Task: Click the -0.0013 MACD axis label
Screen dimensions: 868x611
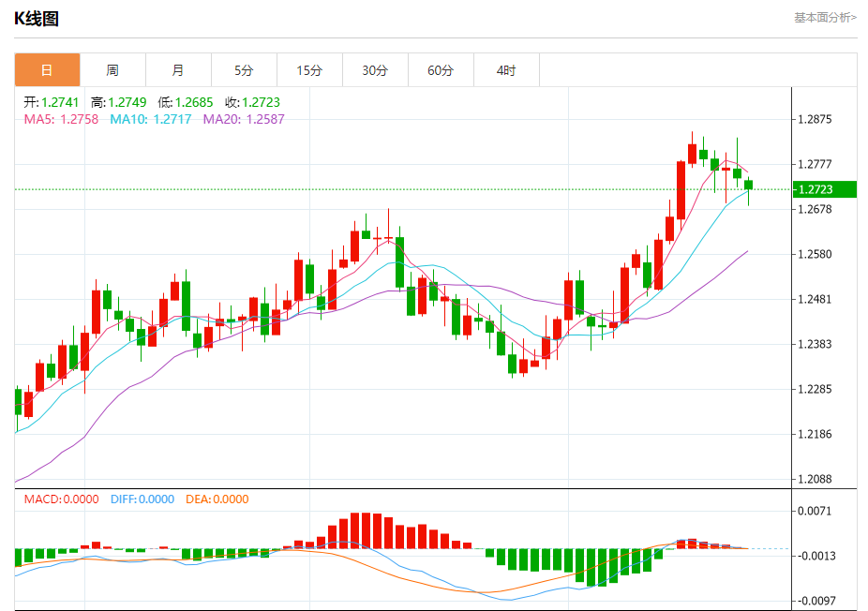Action: tap(815, 556)
